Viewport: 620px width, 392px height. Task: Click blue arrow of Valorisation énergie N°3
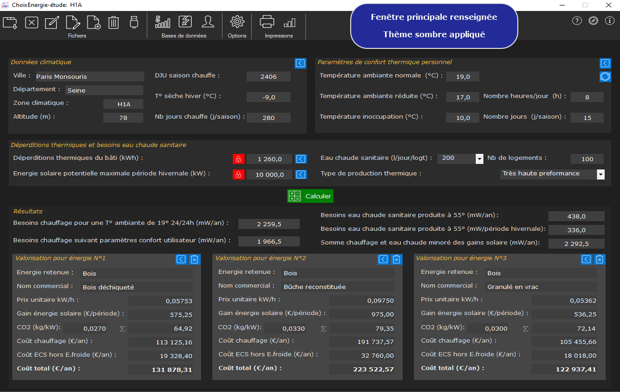pyautogui.click(x=586, y=259)
